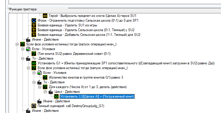Click gear icon of Личный сценарий DestroyGroup row
221x113 pixels.
point(34,106)
